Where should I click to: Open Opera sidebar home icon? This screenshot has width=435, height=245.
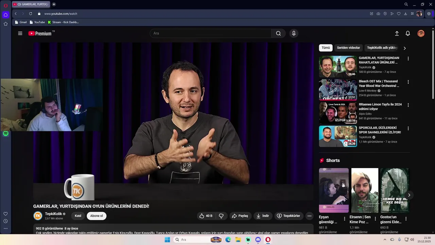[x=5, y=15]
